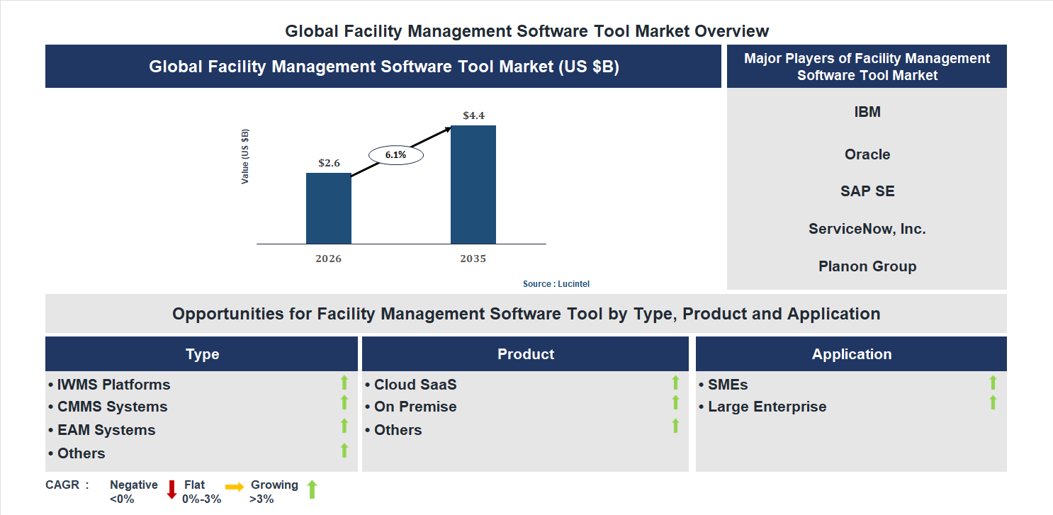Open the Source: Lucintel link

[x=556, y=283]
